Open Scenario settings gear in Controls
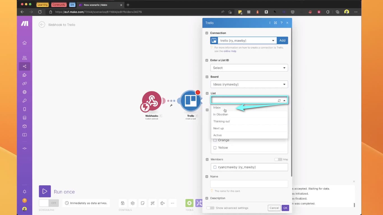The image size is (383, 215). pyautogui.click(x=133, y=203)
